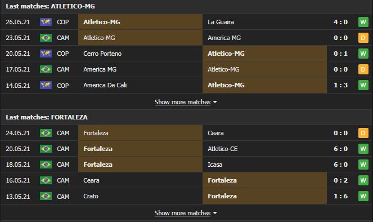Click the Icasa team name
The image size is (373, 222).
click(x=215, y=165)
